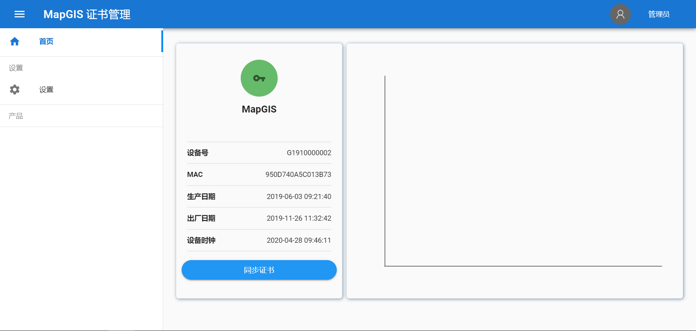Click the user avatar icon

620,14
